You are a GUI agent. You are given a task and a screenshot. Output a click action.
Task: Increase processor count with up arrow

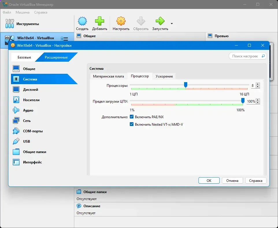click(x=258, y=84)
